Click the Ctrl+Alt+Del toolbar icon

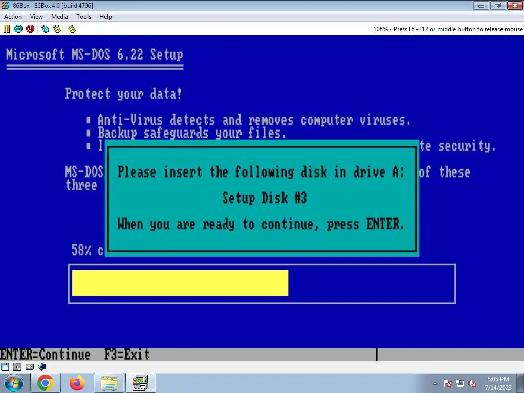coord(45,29)
